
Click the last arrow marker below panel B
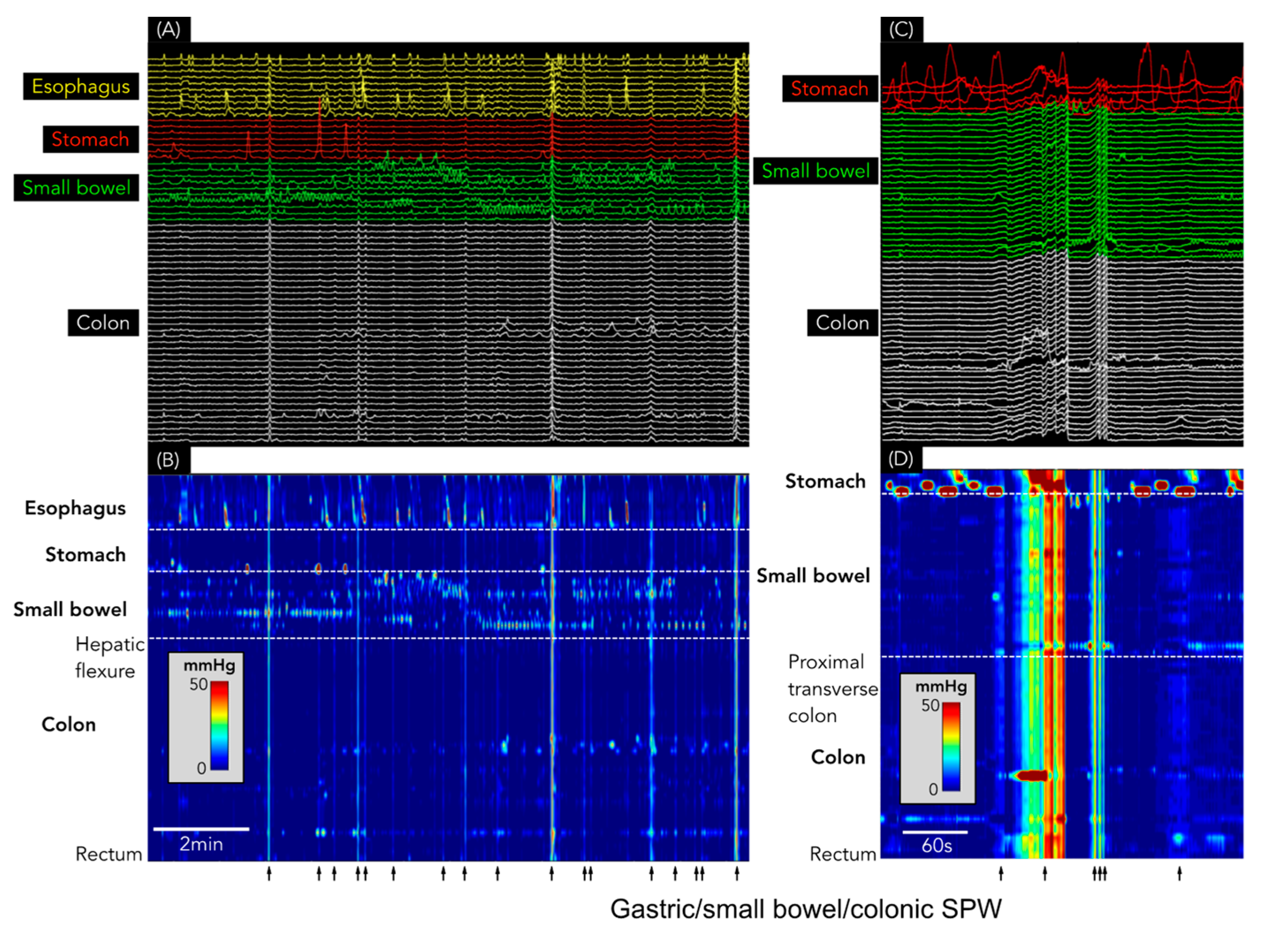coord(736,874)
